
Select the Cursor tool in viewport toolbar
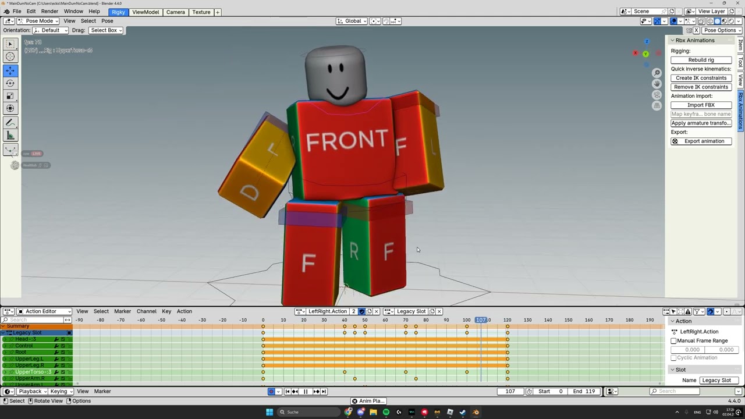tap(10, 56)
